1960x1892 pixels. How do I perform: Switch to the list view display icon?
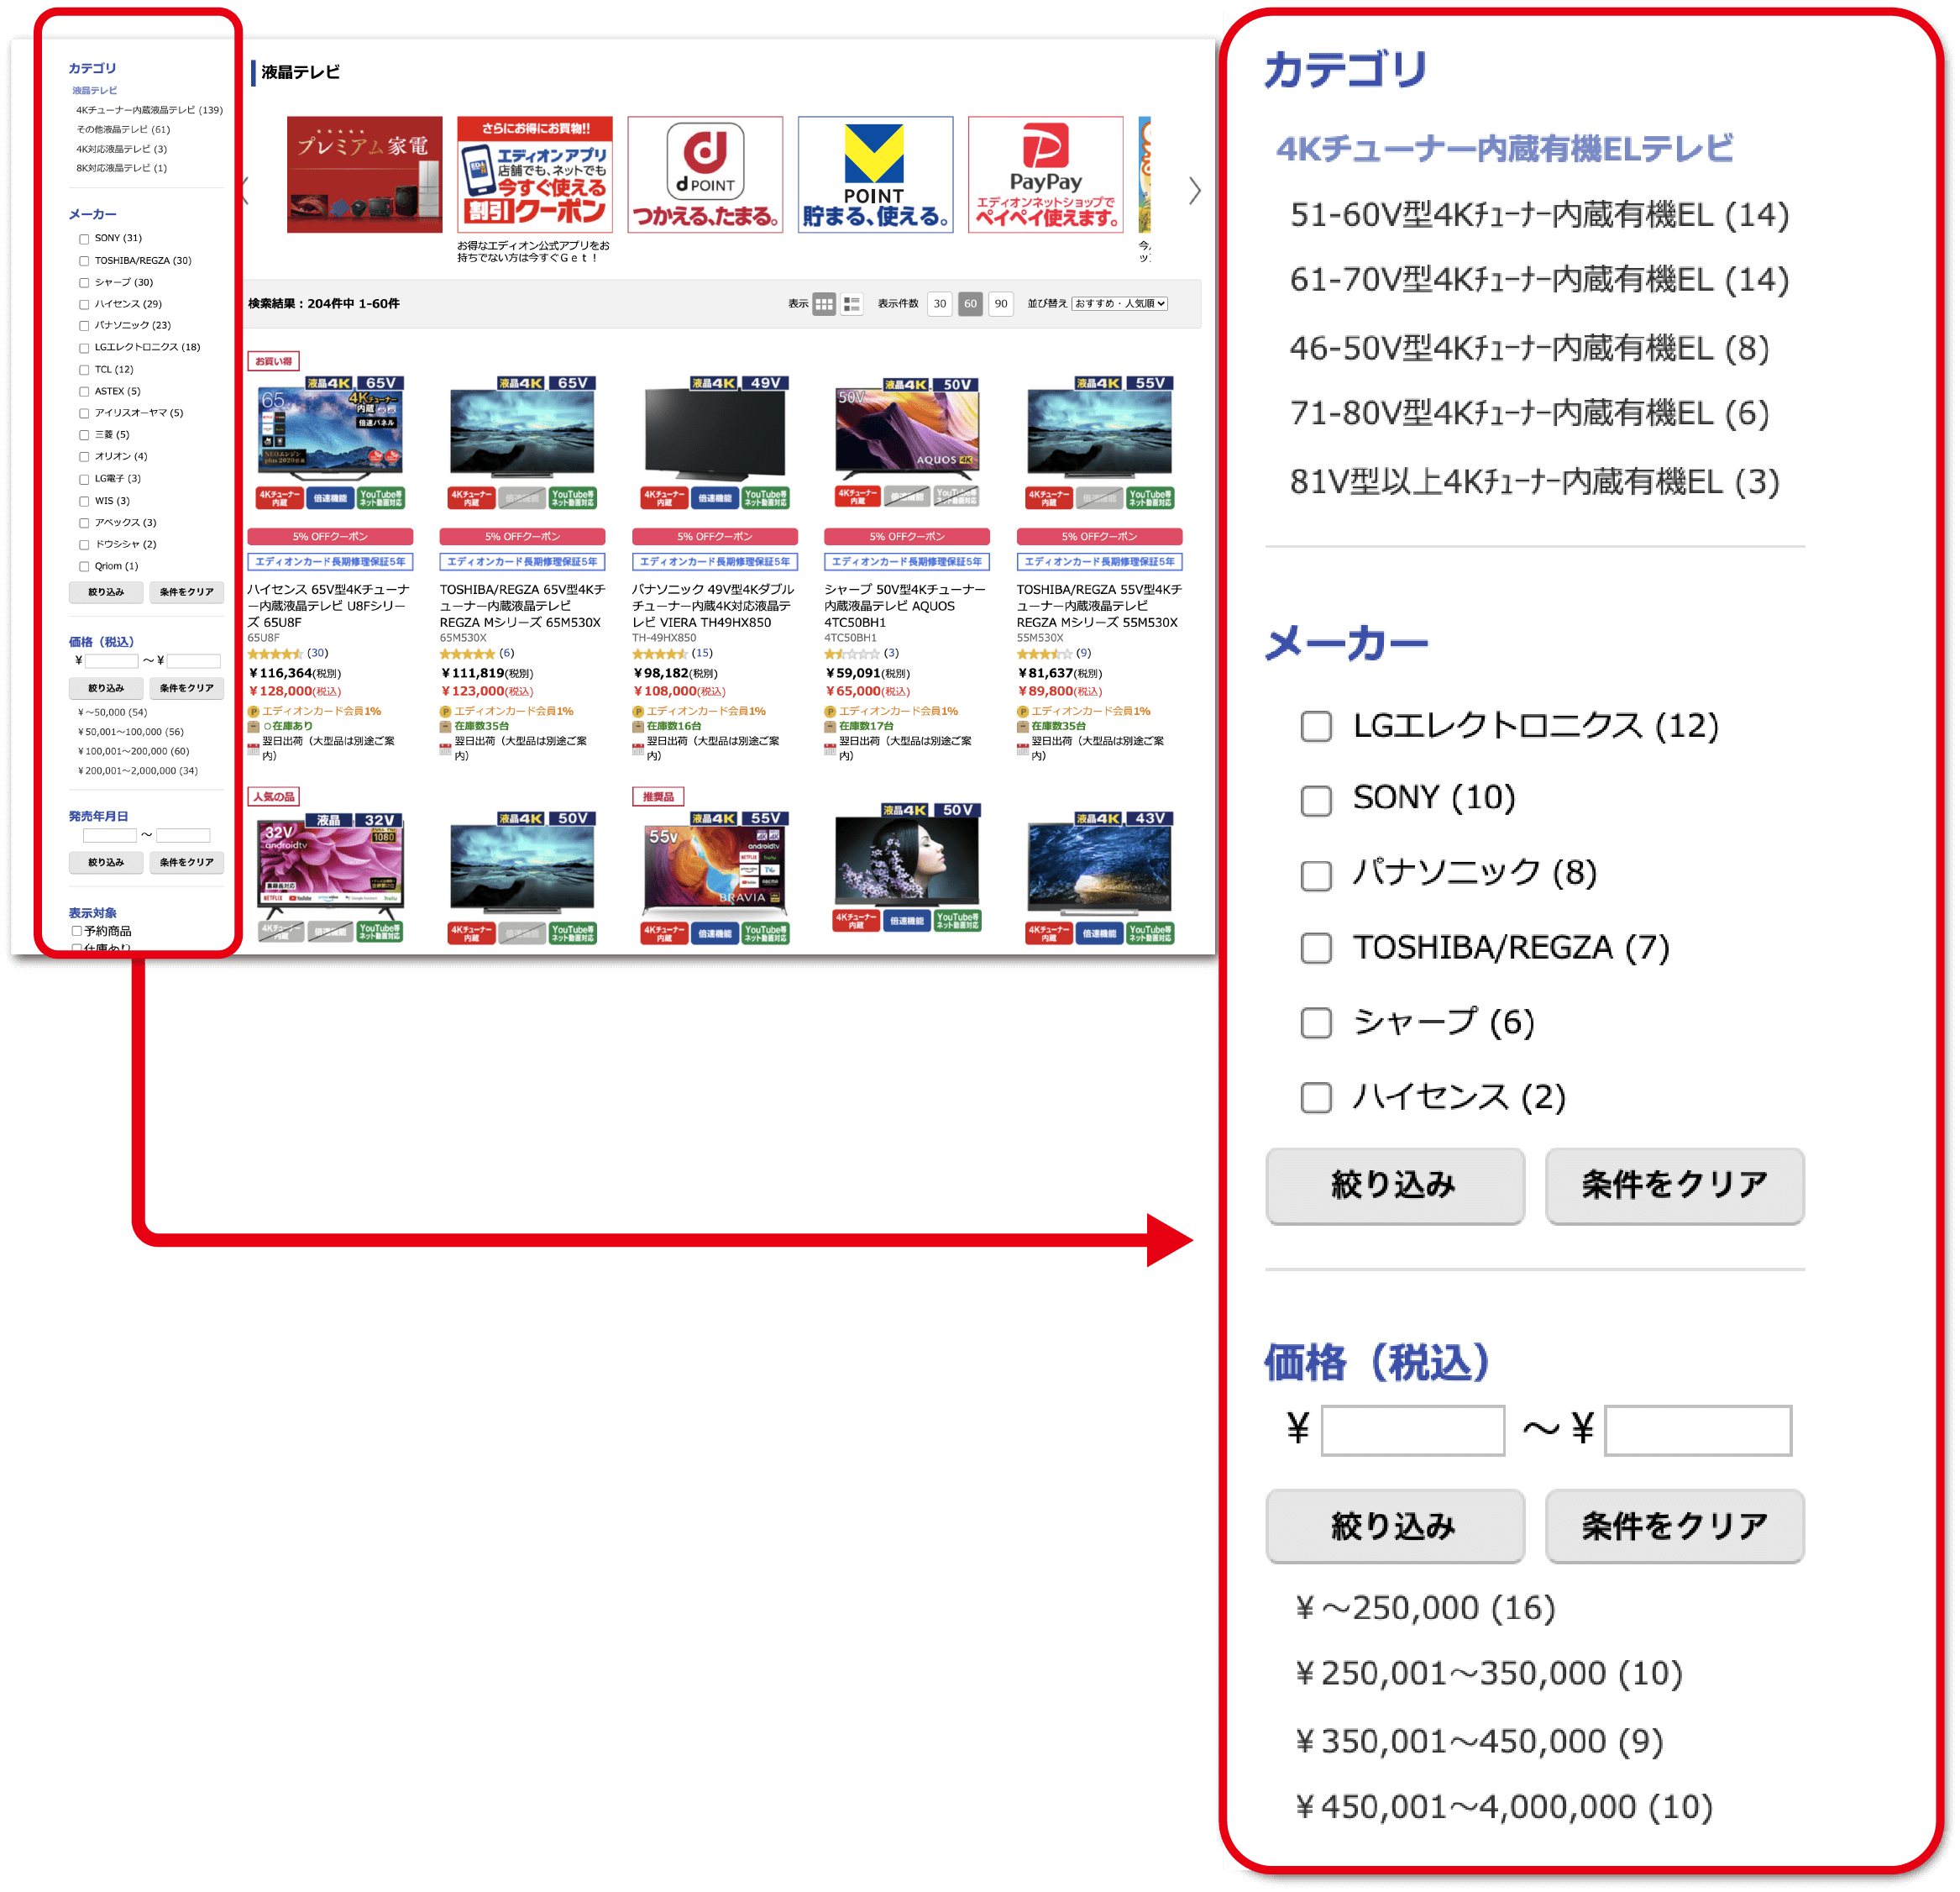pos(853,304)
